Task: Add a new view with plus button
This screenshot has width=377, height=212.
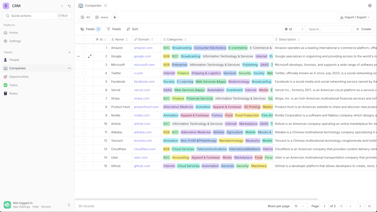Action: tap(115, 17)
